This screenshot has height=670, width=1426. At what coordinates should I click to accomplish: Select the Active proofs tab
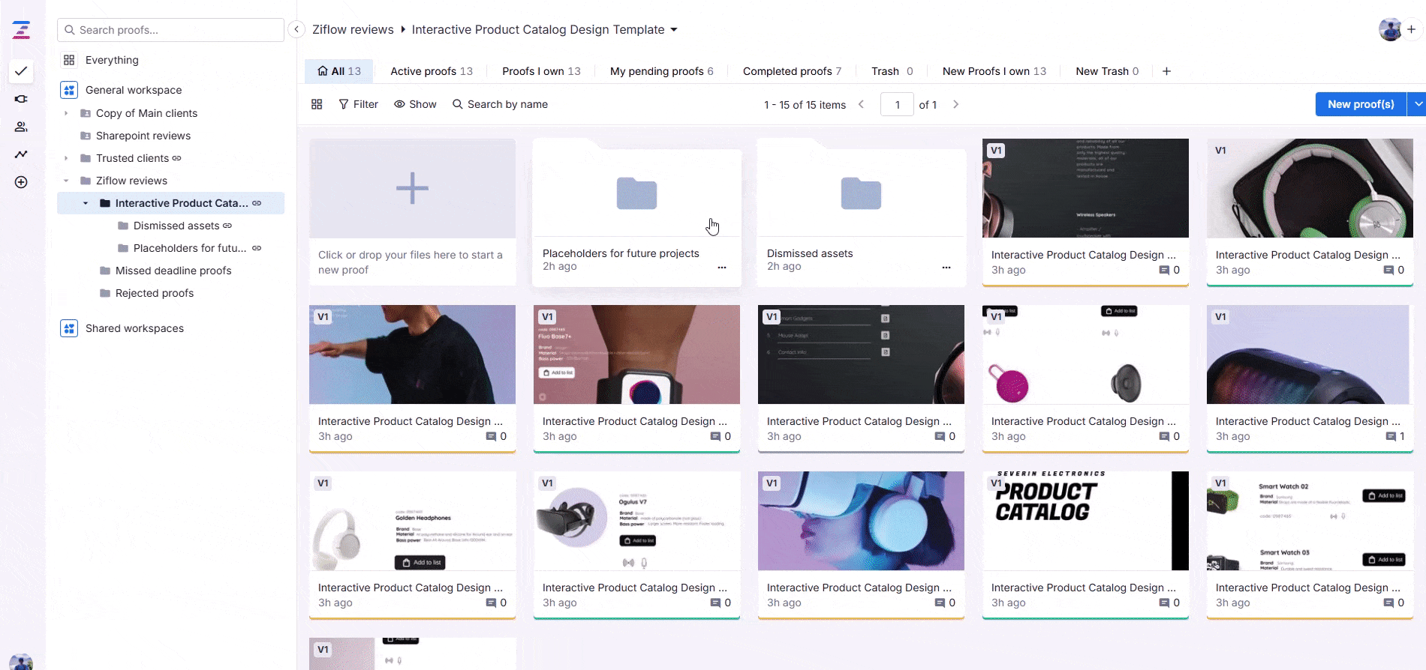[432, 71]
